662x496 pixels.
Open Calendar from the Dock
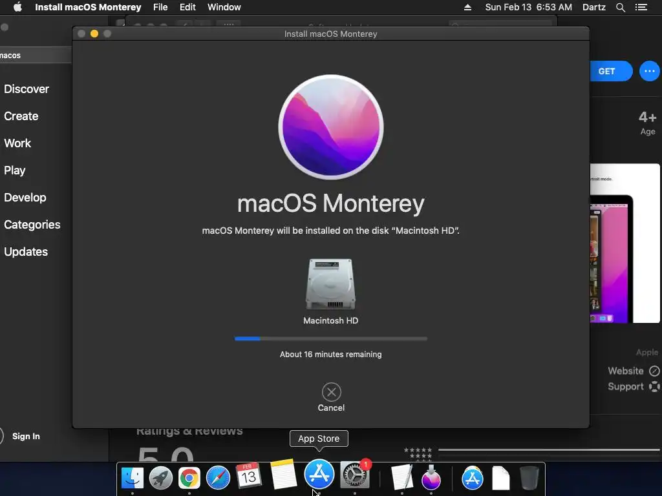click(248, 476)
